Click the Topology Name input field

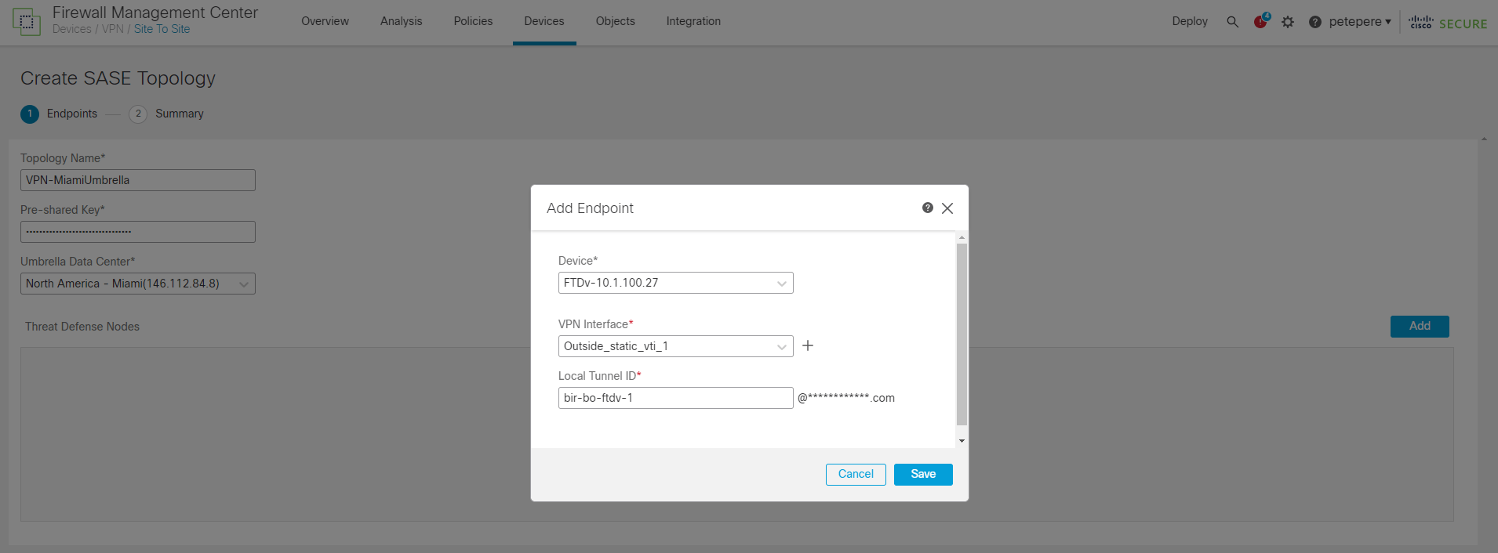click(137, 180)
